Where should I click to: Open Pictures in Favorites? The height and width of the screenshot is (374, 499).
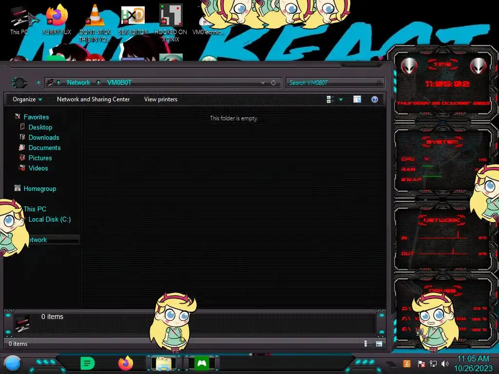[x=40, y=158]
